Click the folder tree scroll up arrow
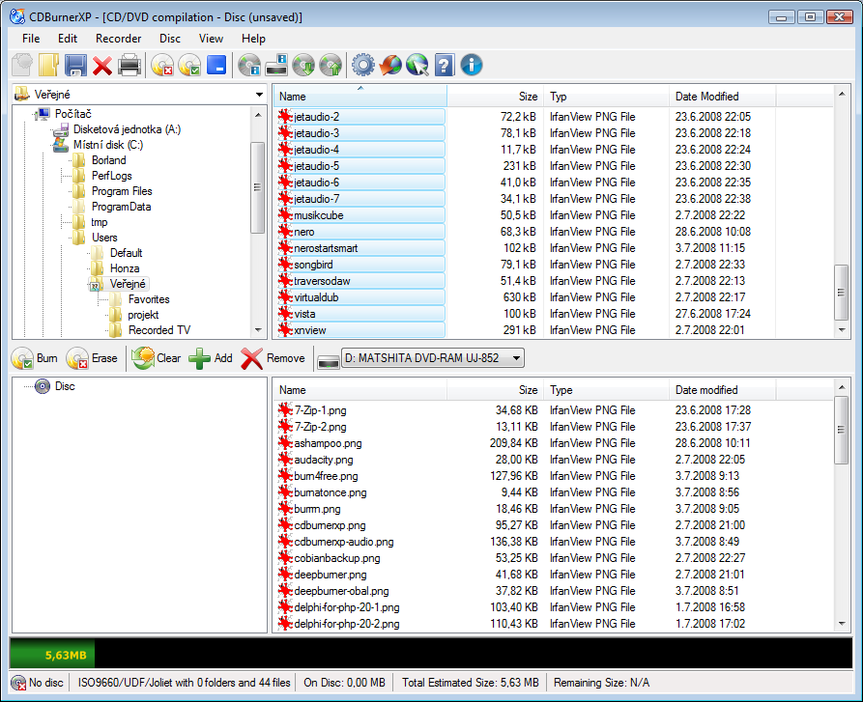Screen dimensions: 863x702 click(x=258, y=114)
